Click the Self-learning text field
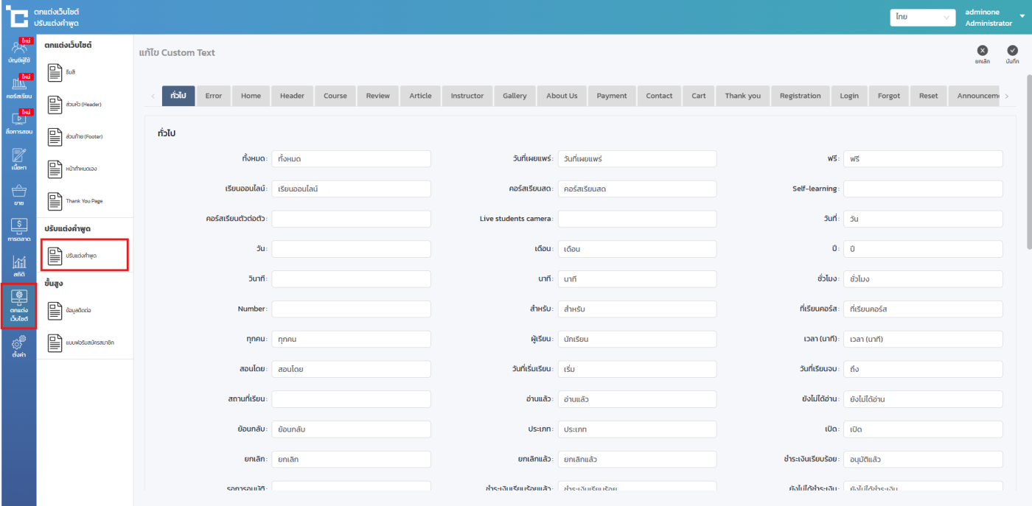 (922, 189)
